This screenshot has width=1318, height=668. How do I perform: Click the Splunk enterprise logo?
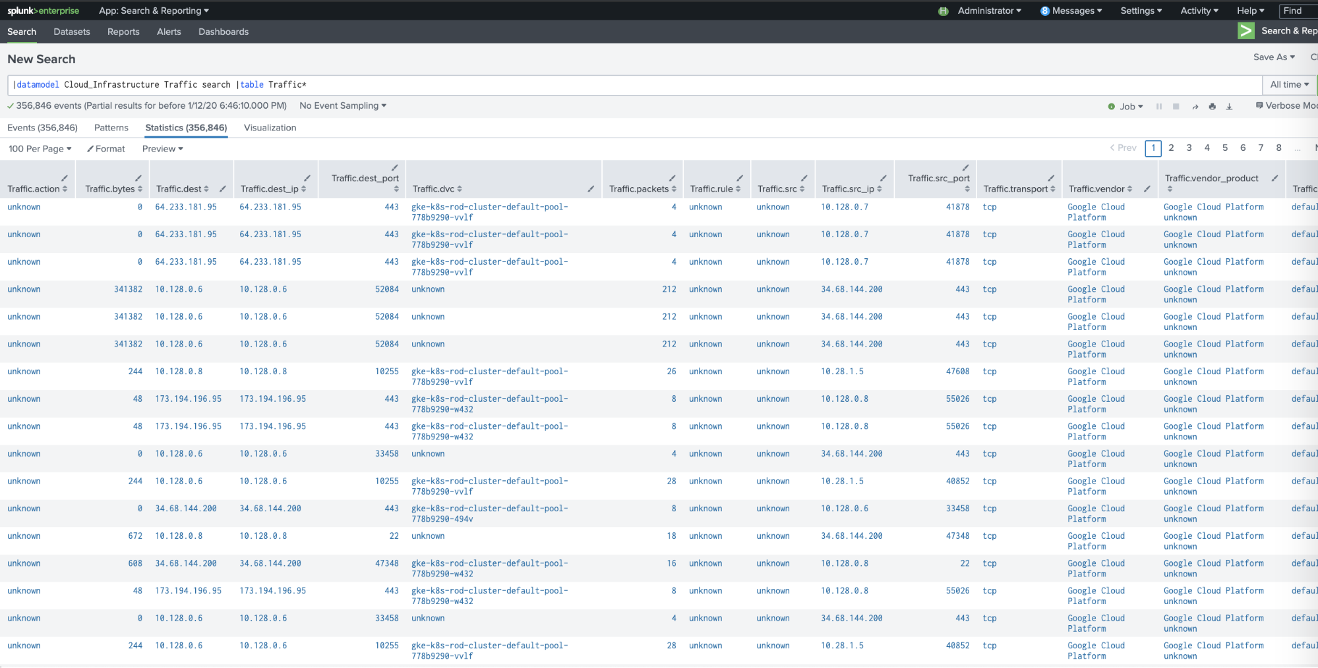tap(44, 11)
